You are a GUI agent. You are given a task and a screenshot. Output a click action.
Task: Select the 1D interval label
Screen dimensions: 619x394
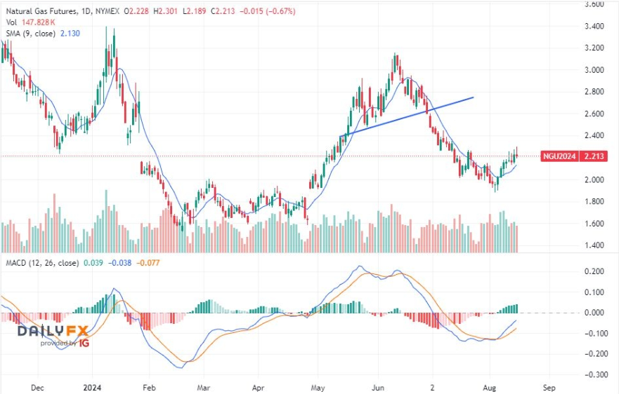click(85, 11)
